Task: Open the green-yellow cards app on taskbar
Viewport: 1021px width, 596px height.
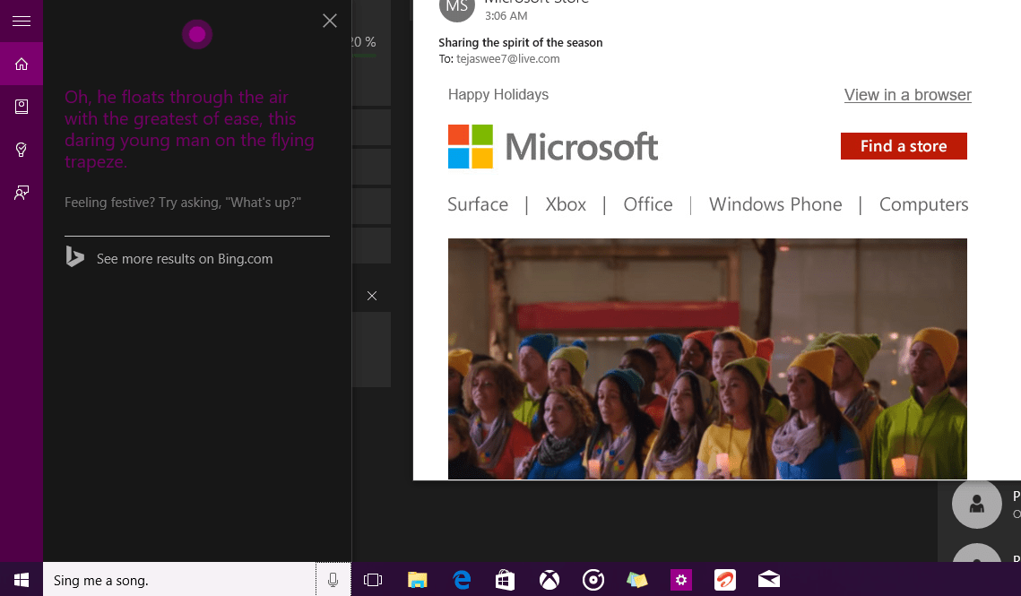Action: coord(636,580)
